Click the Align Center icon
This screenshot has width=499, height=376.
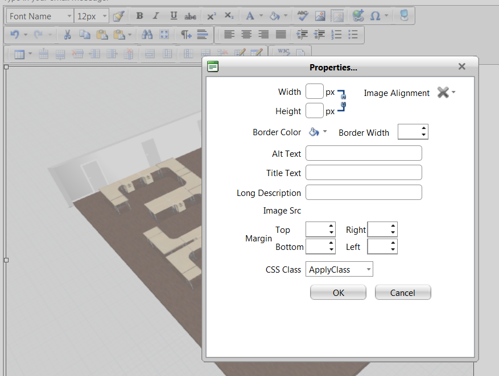(x=246, y=35)
